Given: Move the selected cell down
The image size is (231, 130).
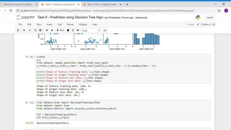Looking at the screenshot, I should pyautogui.click(x=52, y=30).
